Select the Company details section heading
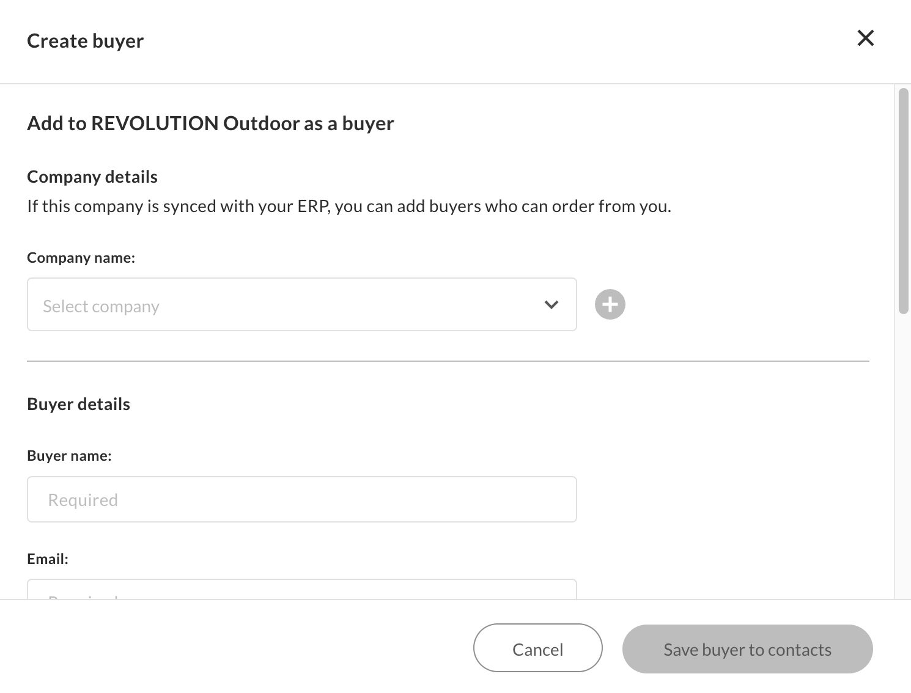911x693 pixels. (x=92, y=177)
